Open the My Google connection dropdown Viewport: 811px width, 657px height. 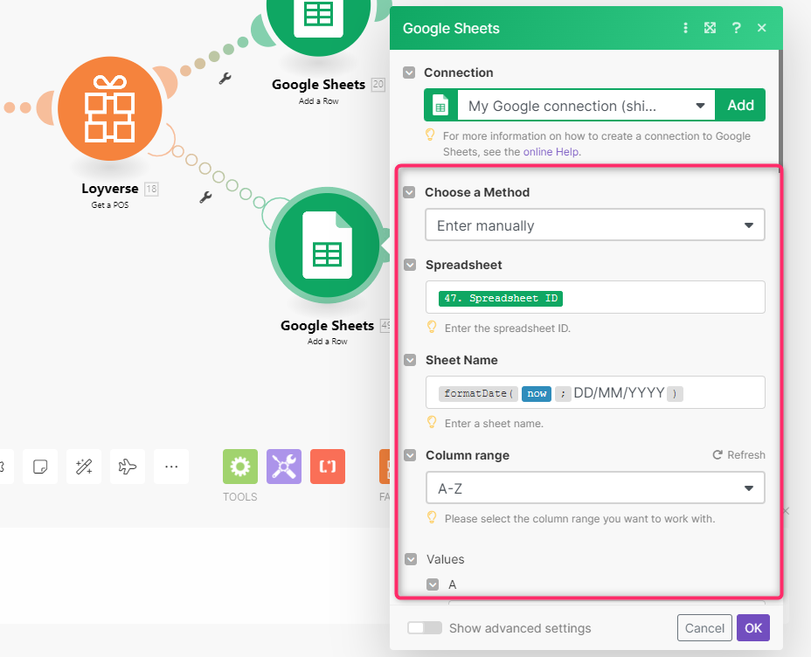586,106
